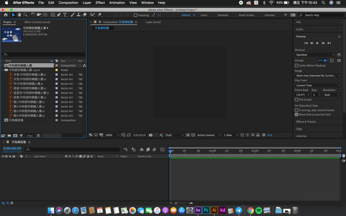Click the Composition Mini-Flowchart icon in timeline

125,150
